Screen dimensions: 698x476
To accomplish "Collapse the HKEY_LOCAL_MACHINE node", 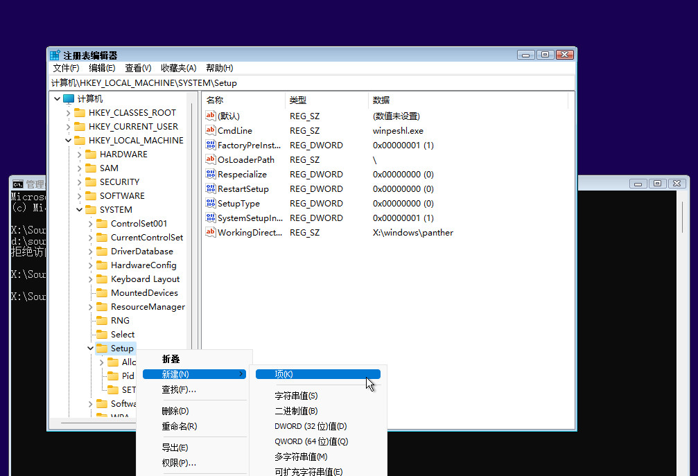I will coord(69,140).
